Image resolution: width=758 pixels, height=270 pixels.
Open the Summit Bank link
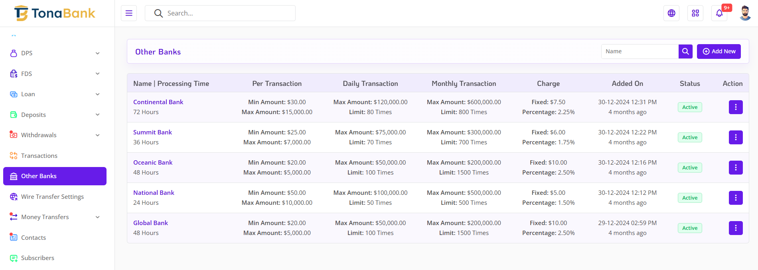coord(152,132)
